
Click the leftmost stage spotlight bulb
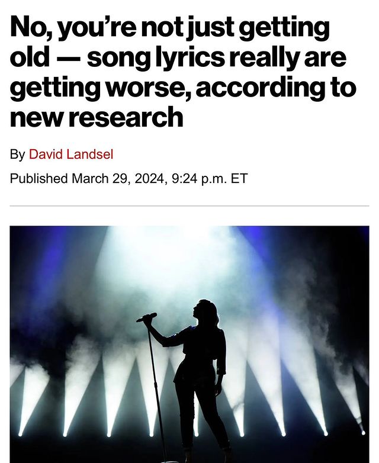click(x=20, y=434)
